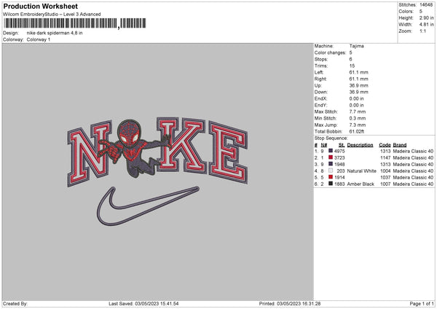Screen dimensions: 437x309
Task: Click the N# column header
Action: coord(324,145)
